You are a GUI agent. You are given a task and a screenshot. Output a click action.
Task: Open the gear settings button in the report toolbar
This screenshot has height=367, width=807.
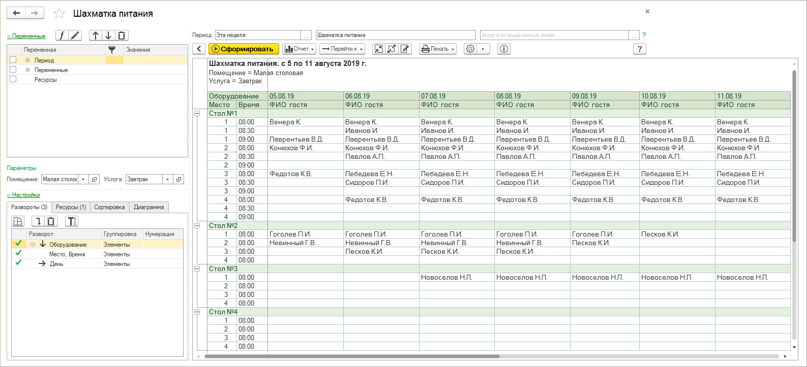pos(470,49)
